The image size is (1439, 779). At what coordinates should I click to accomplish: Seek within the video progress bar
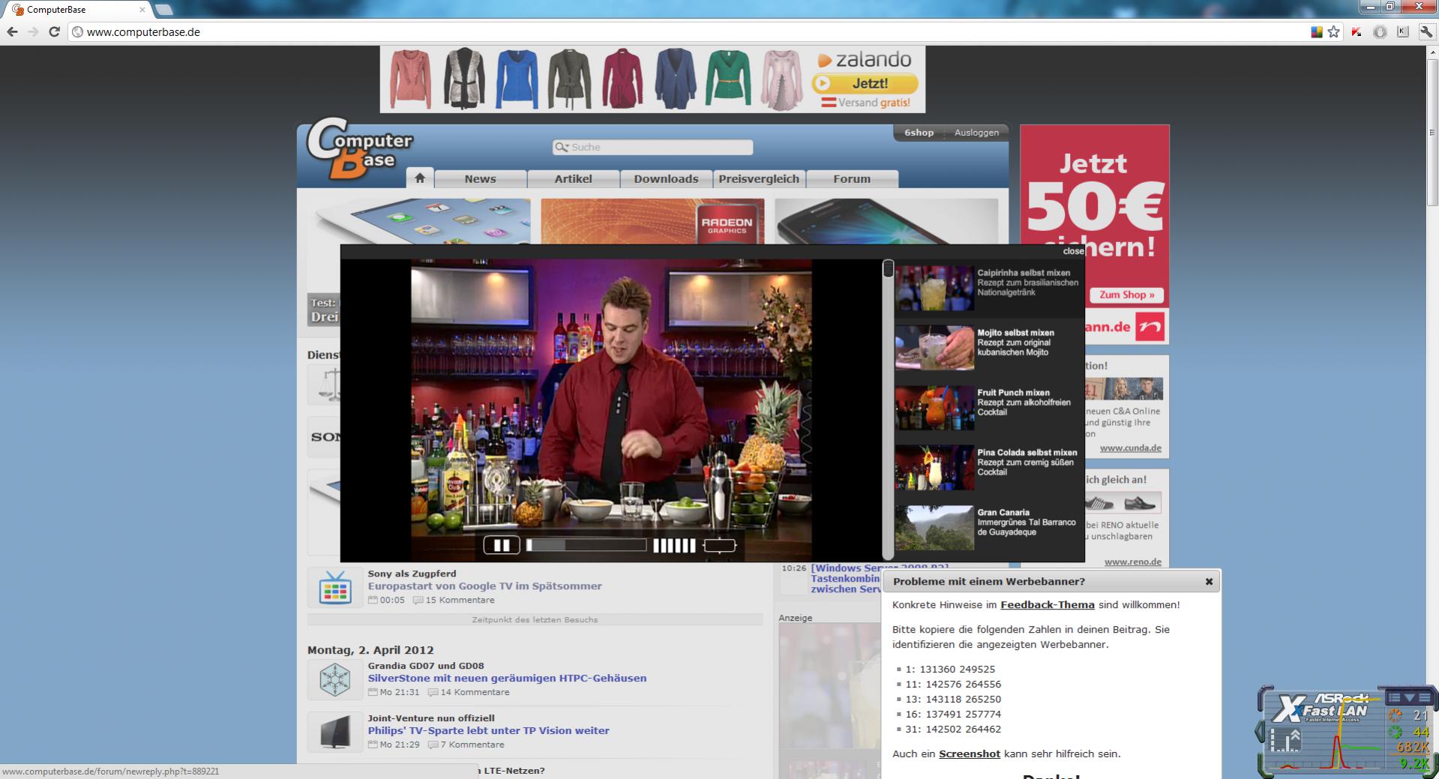click(586, 545)
